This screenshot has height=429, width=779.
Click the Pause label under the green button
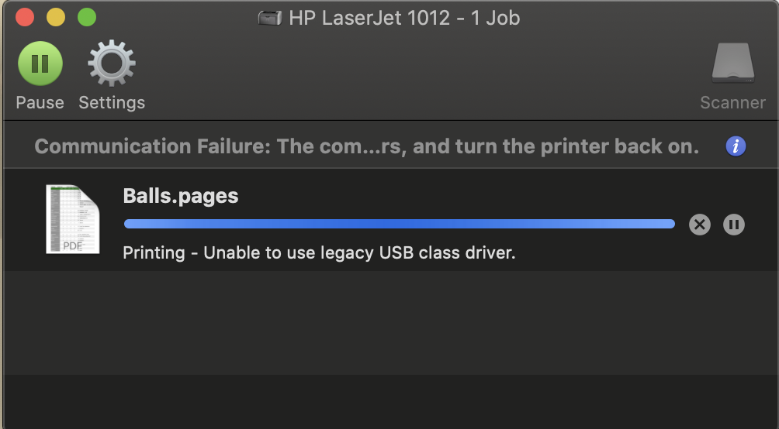[x=40, y=103]
